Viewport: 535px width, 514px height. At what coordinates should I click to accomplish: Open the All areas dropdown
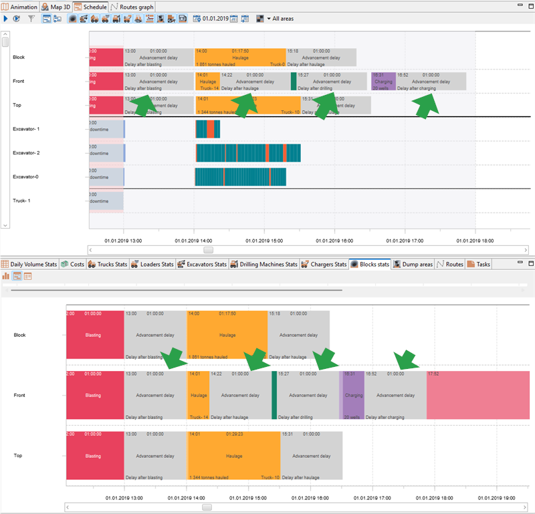280,19
